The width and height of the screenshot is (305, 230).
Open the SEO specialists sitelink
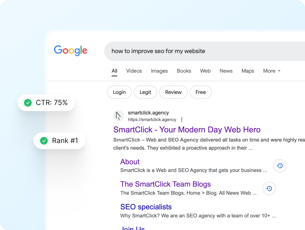pos(146,207)
